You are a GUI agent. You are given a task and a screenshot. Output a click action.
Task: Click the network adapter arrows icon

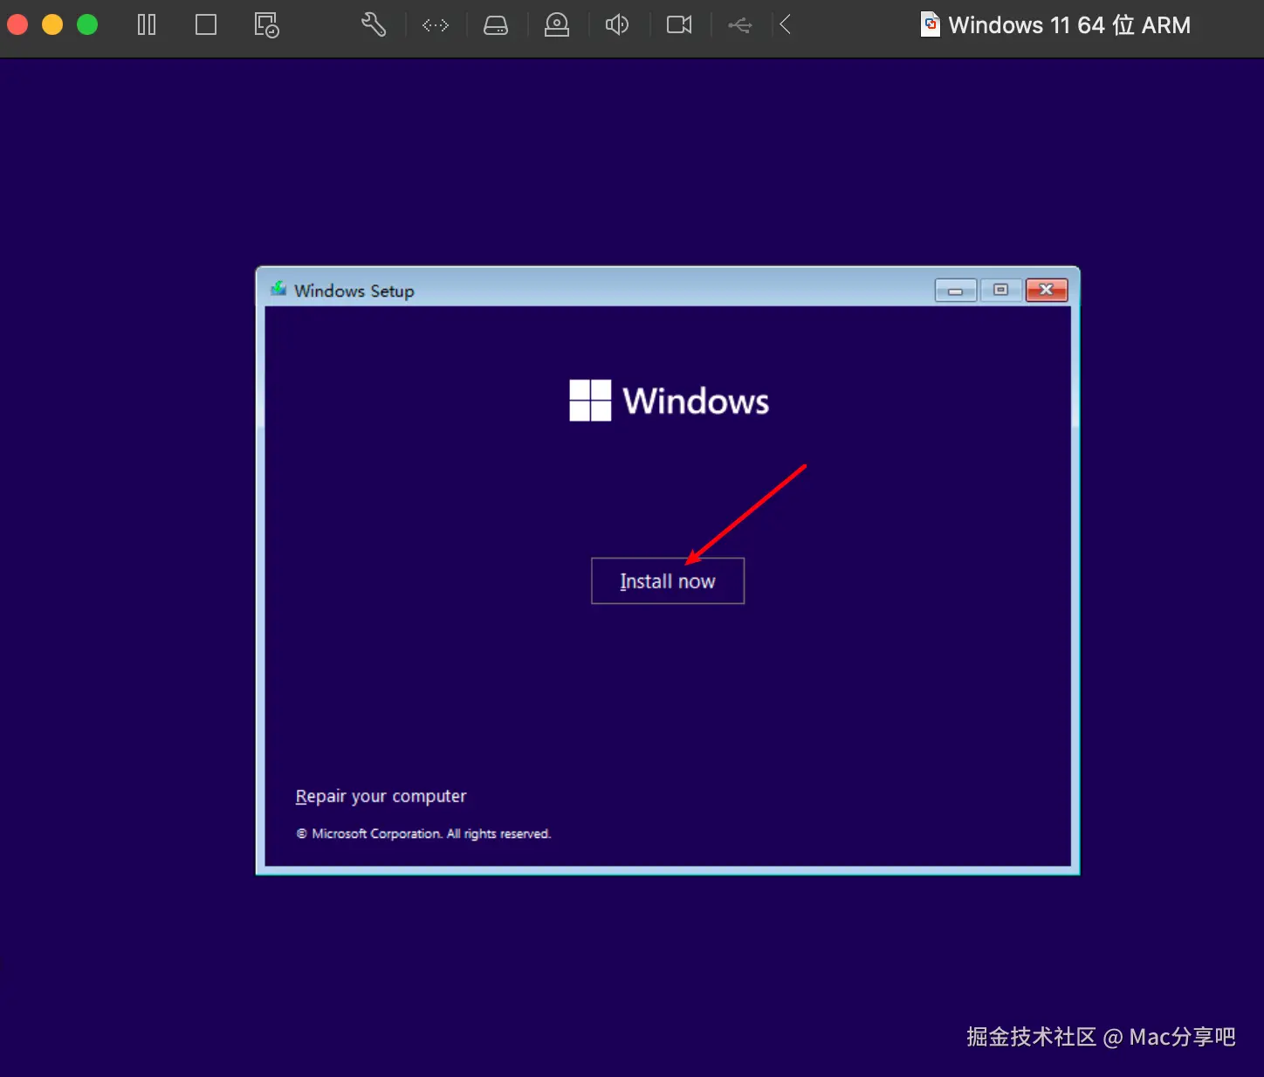point(436,25)
